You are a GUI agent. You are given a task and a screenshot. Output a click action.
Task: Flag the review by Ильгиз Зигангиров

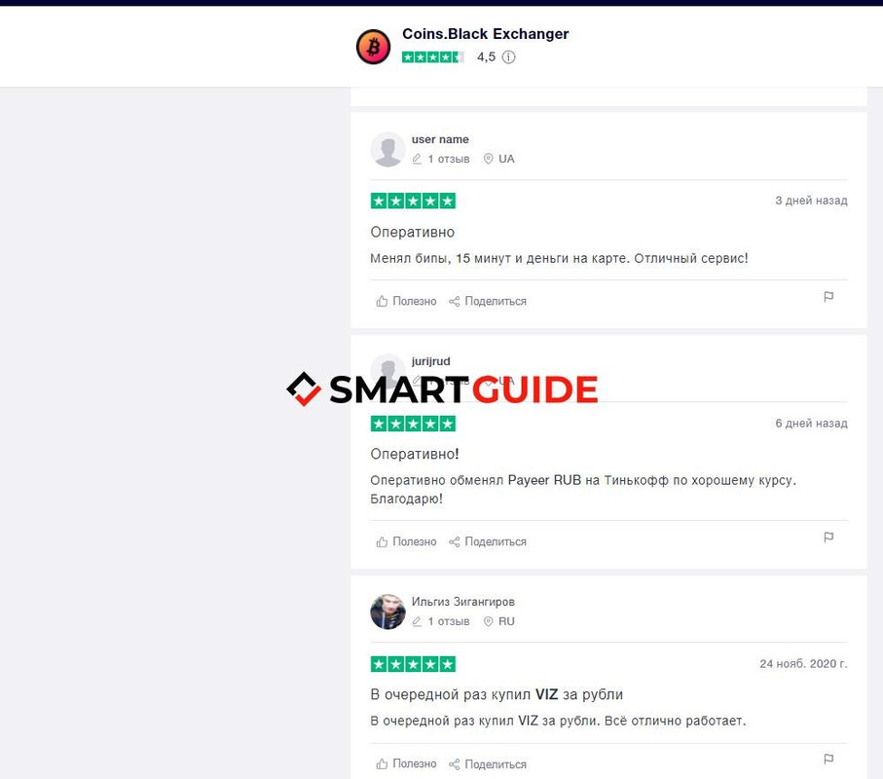pyautogui.click(x=828, y=760)
